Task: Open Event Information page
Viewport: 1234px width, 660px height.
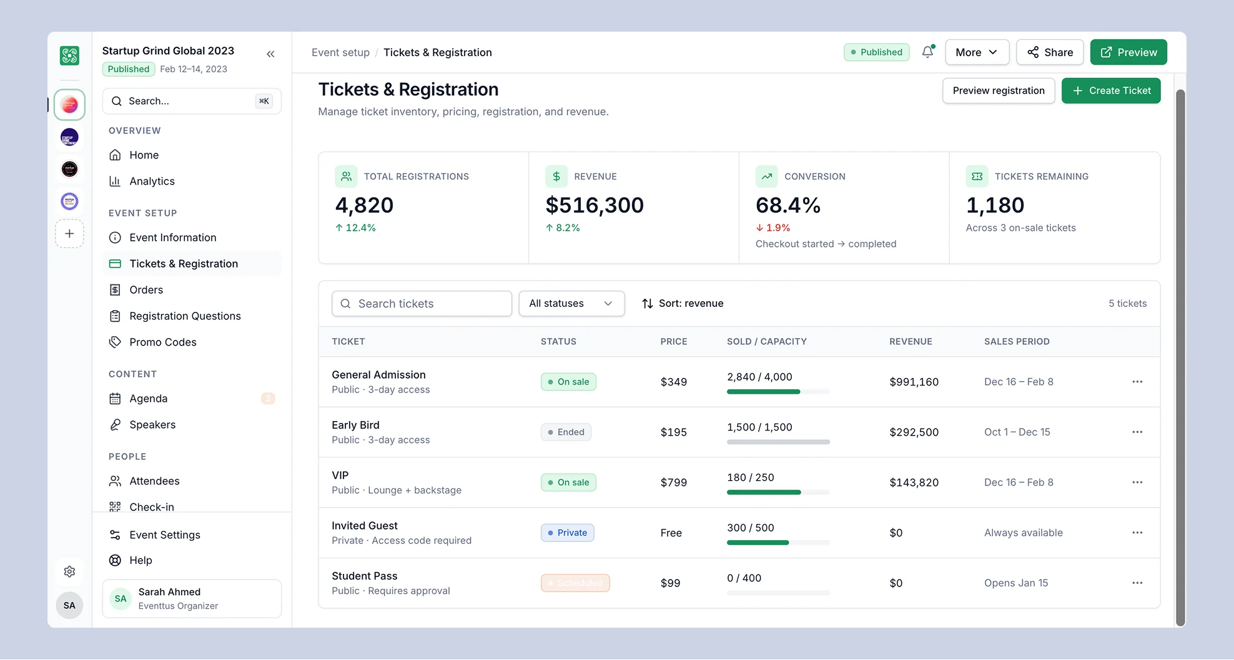Action: [192, 238]
